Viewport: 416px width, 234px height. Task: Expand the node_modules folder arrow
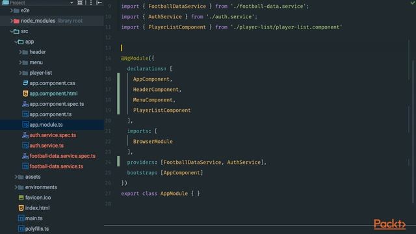[x=12, y=21]
